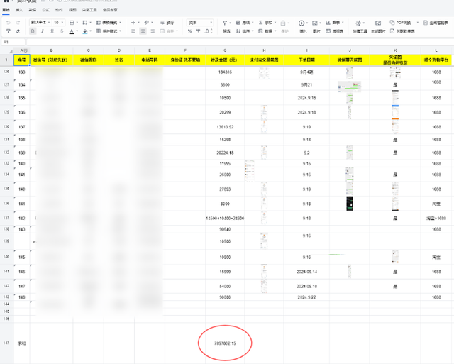The image size is (454, 364).
Task: Toggle bold formatting
Action: 33,31
